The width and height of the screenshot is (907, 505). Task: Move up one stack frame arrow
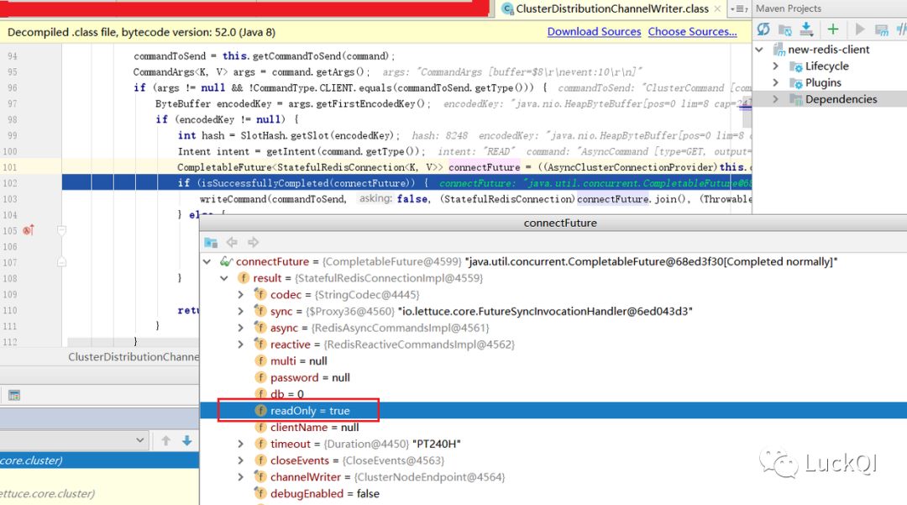coord(166,441)
